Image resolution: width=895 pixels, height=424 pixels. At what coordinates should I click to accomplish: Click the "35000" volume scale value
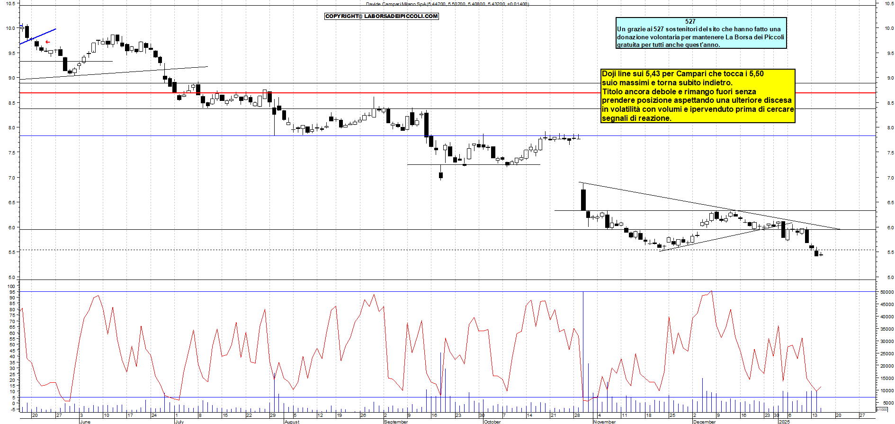(887, 329)
